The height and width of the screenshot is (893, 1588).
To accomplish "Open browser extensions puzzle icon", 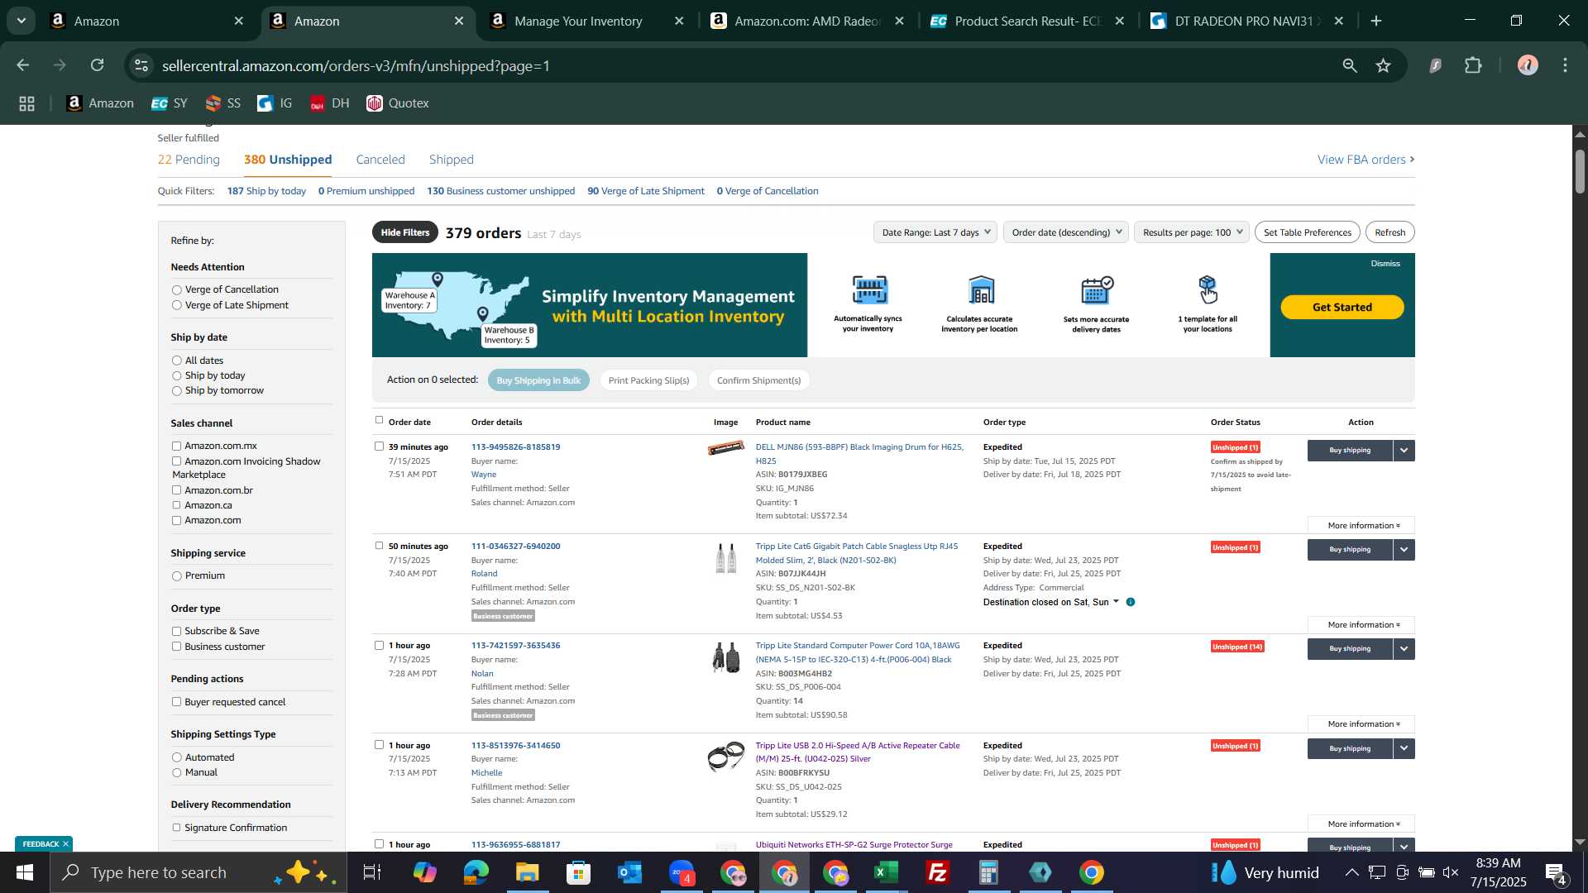I will [x=1473, y=65].
